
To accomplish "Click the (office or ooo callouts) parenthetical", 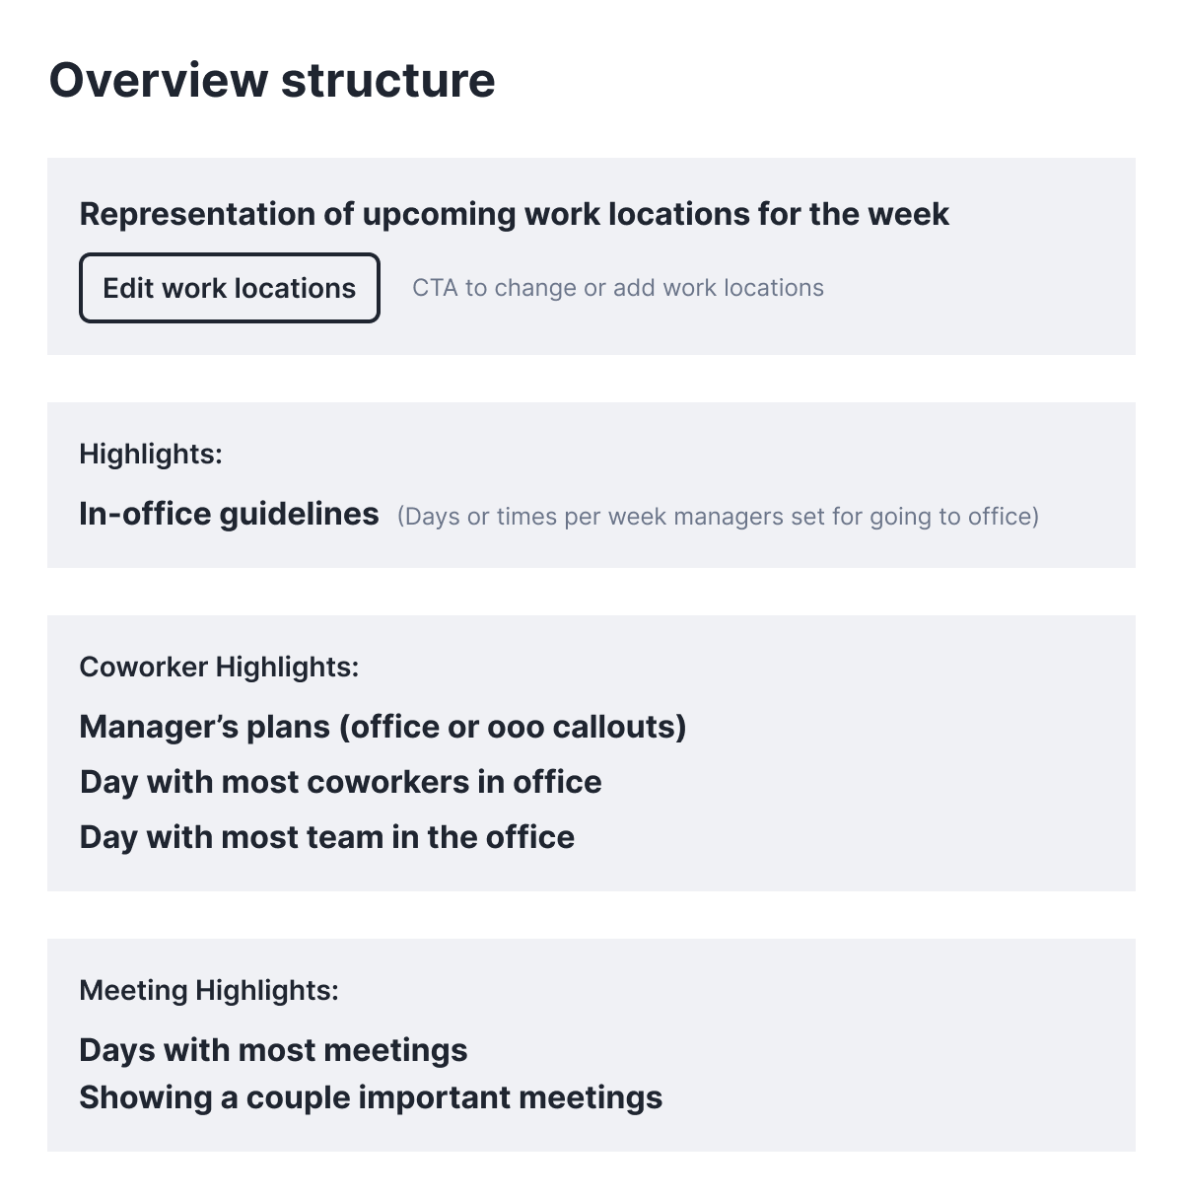I will [x=513, y=727].
